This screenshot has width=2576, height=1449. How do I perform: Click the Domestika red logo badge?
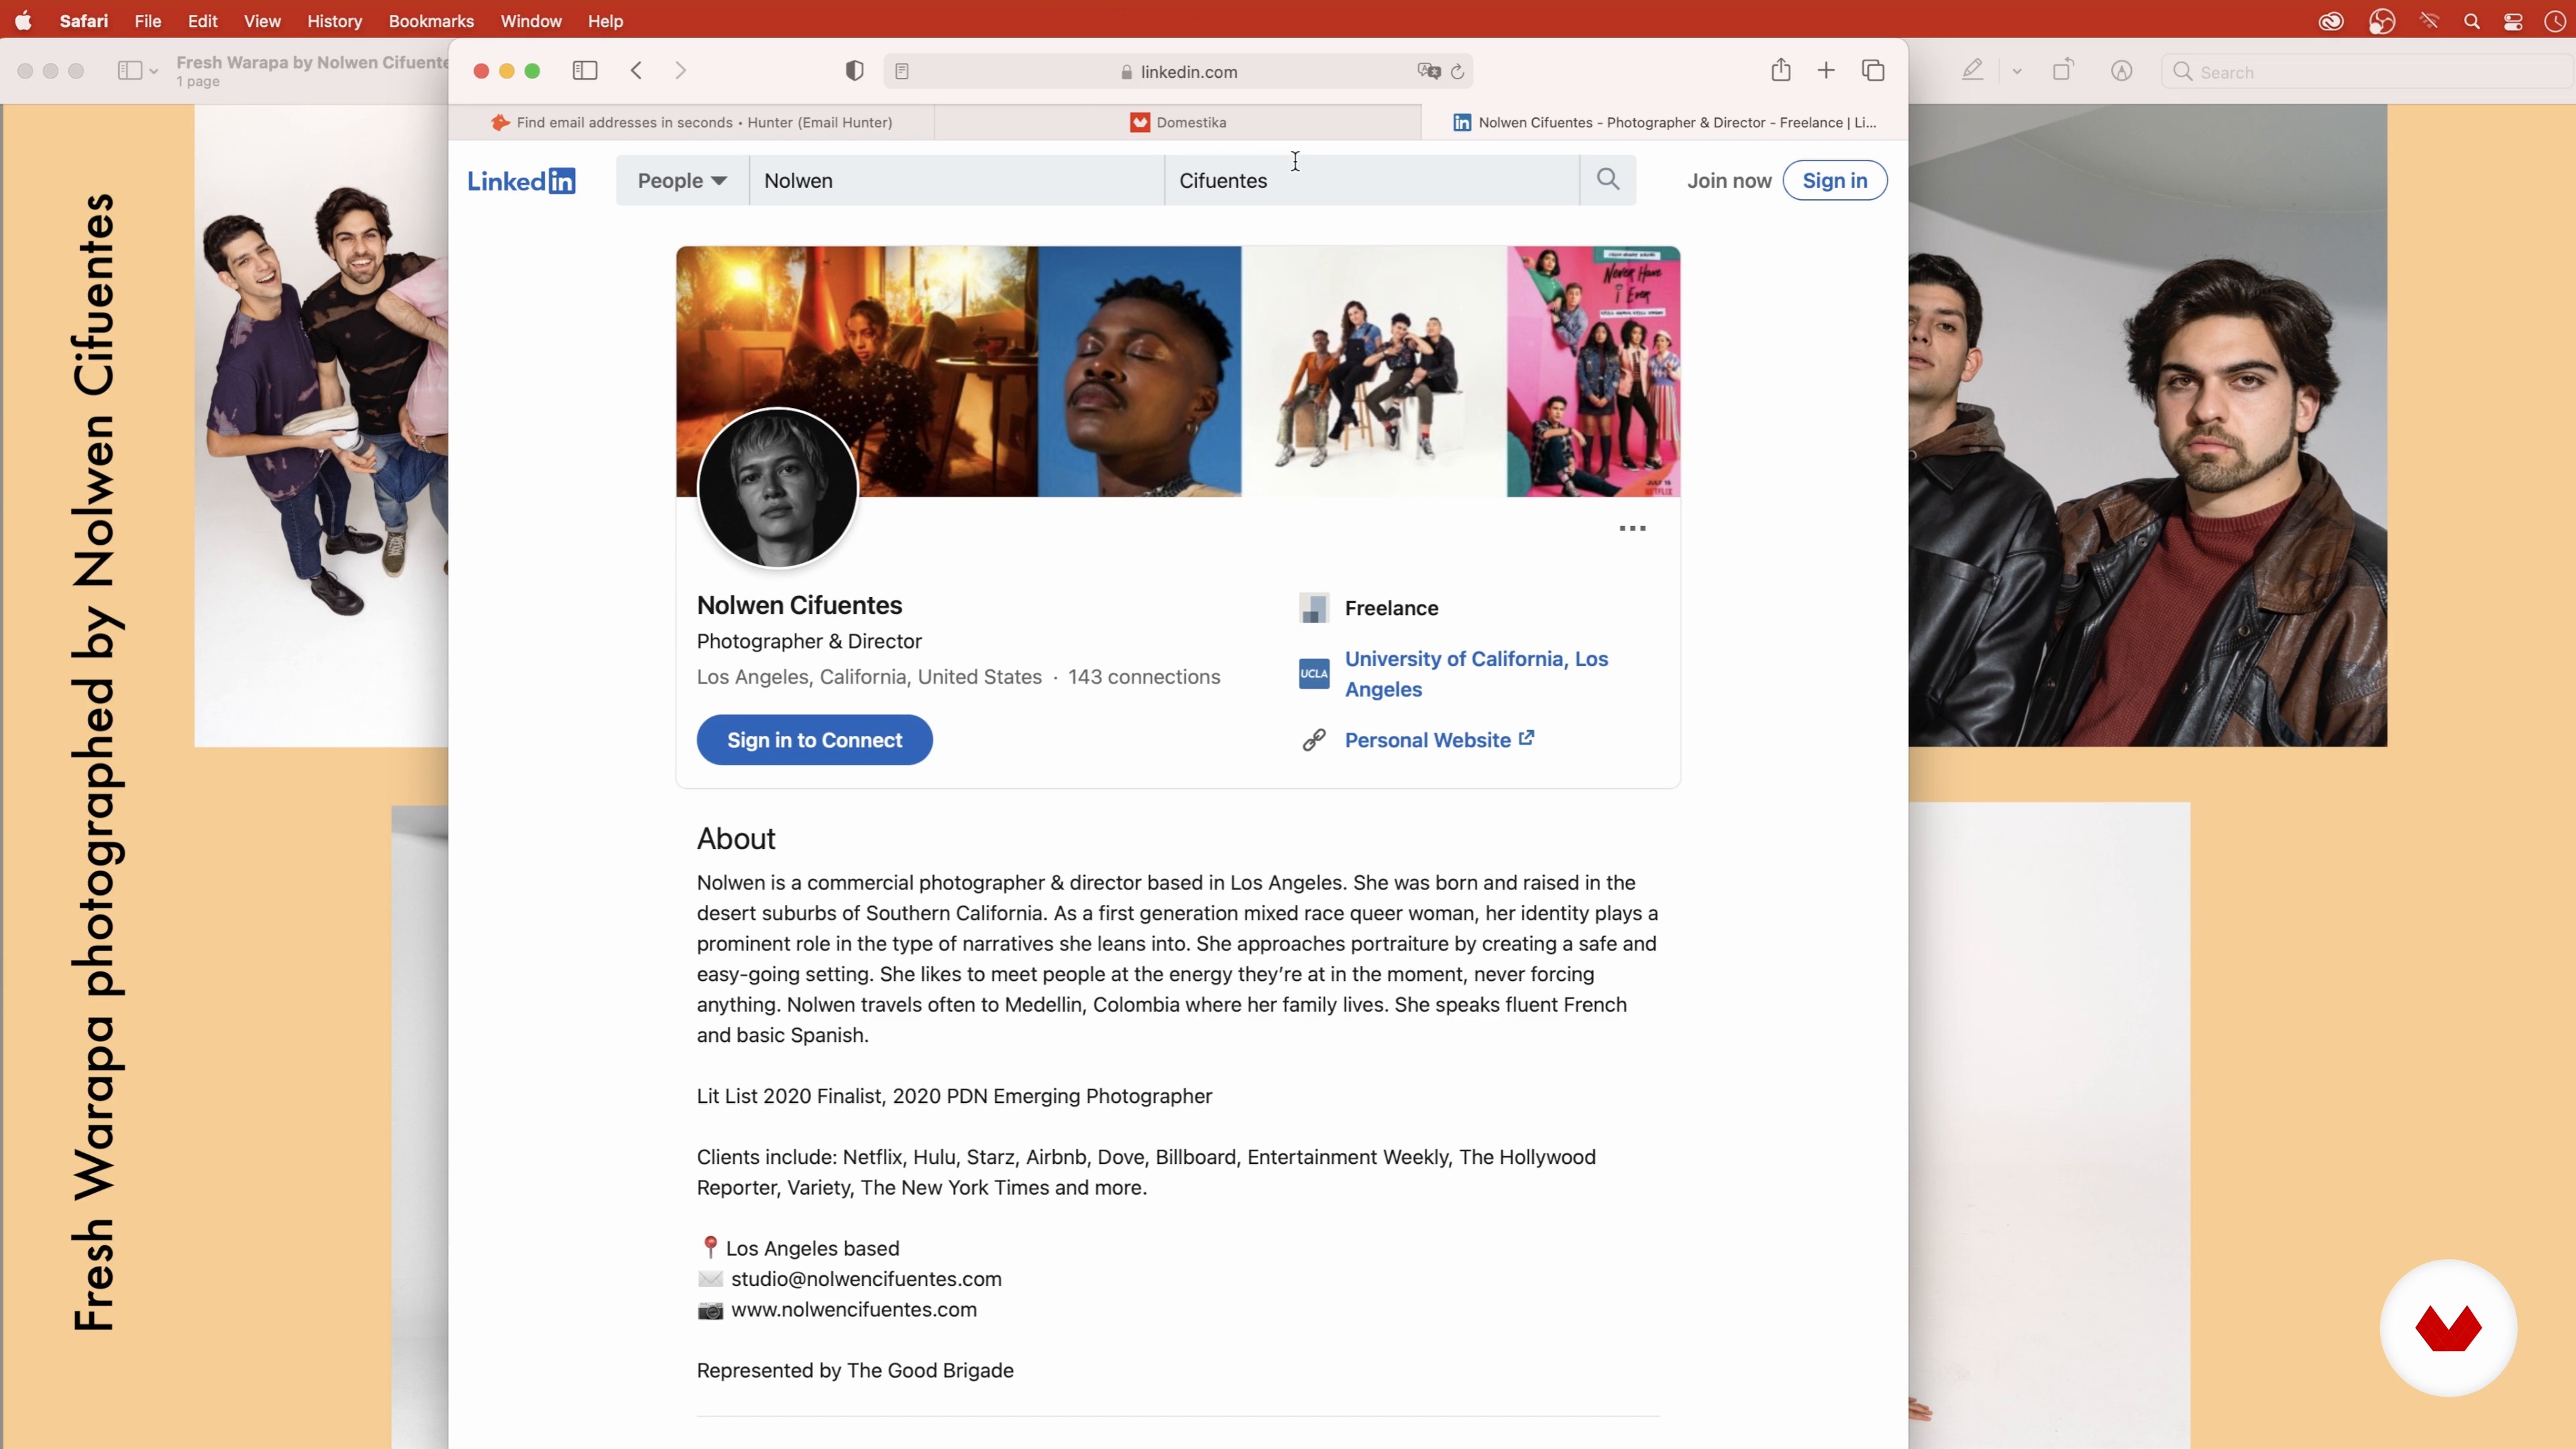pyautogui.click(x=2448, y=1328)
